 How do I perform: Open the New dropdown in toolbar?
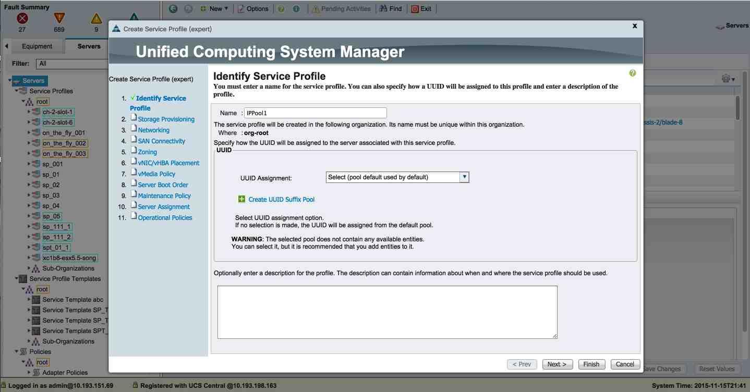click(214, 9)
